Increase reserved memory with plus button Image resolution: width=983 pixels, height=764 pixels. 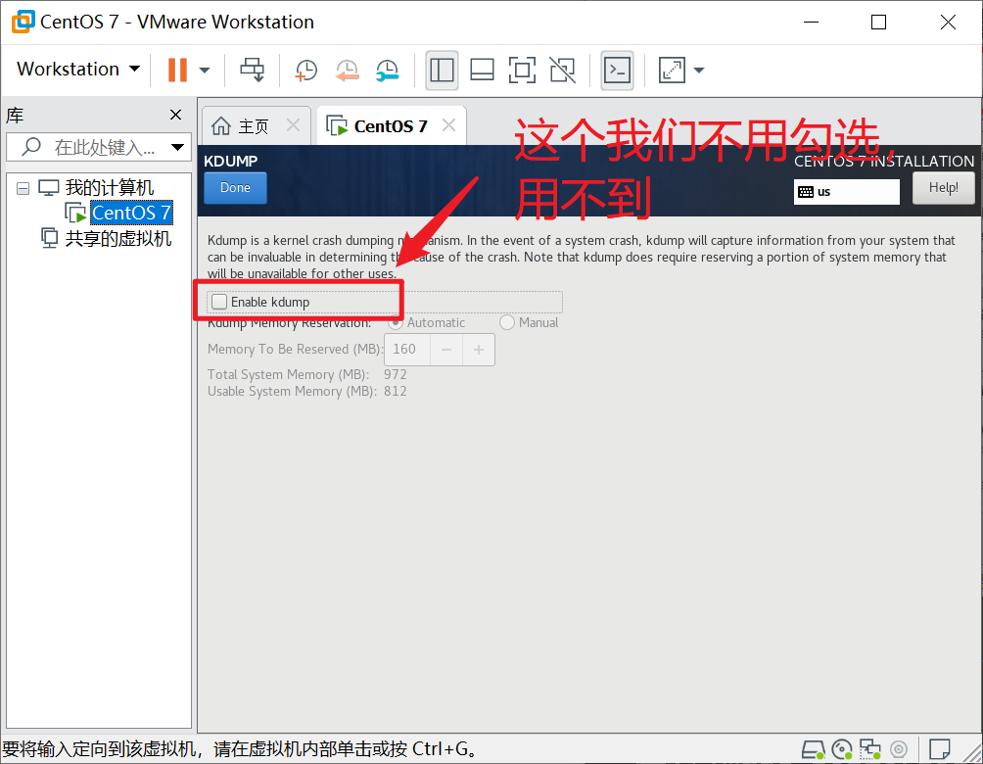click(x=479, y=350)
